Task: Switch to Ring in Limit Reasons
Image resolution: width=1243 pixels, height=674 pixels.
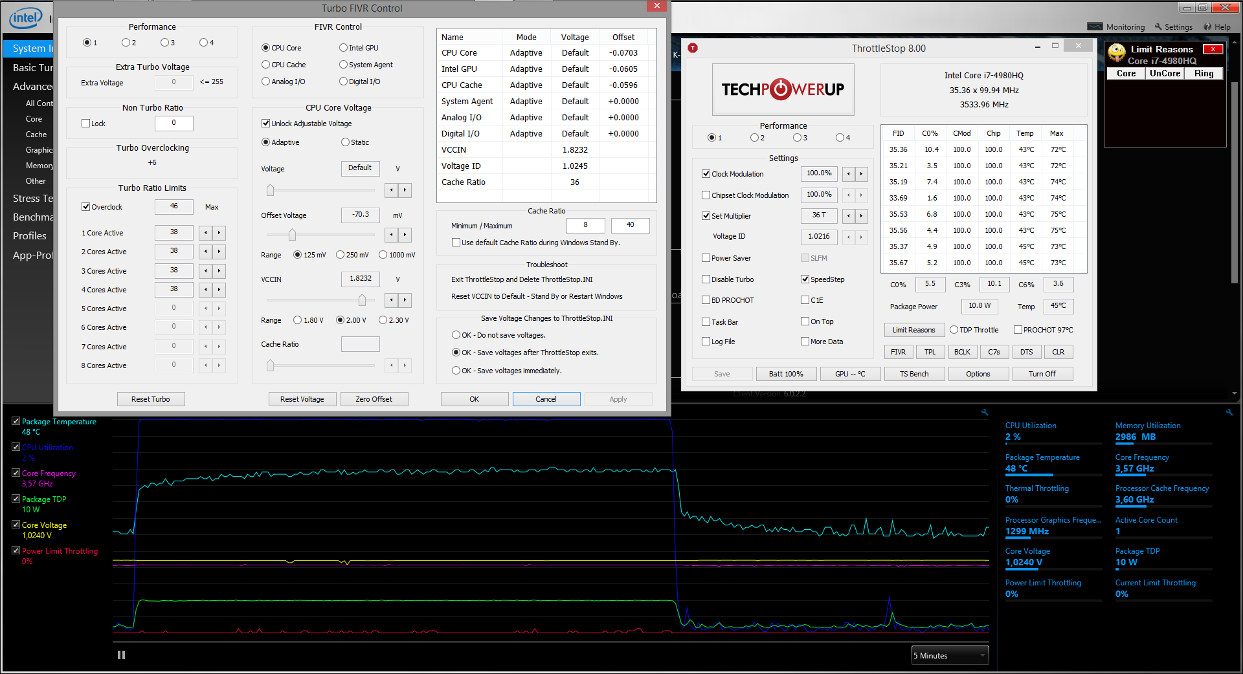Action: point(1204,74)
